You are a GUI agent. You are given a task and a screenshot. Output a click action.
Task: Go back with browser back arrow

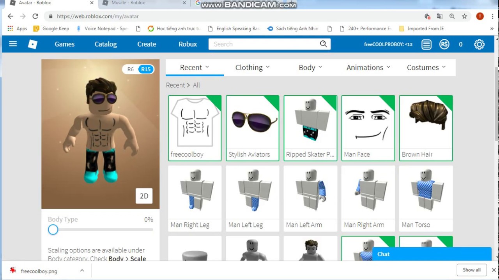11,16
